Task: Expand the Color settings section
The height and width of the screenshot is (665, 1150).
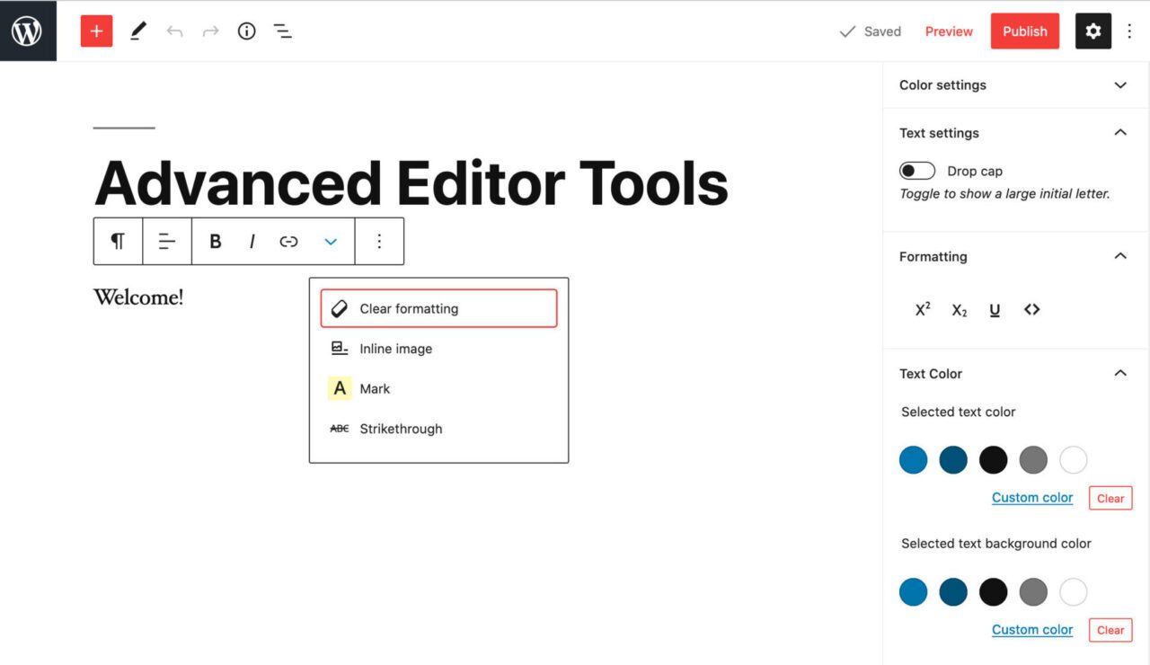Action: [1119, 84]
